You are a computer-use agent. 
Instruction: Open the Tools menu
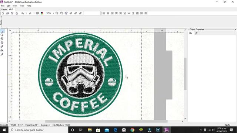point(22,6)
